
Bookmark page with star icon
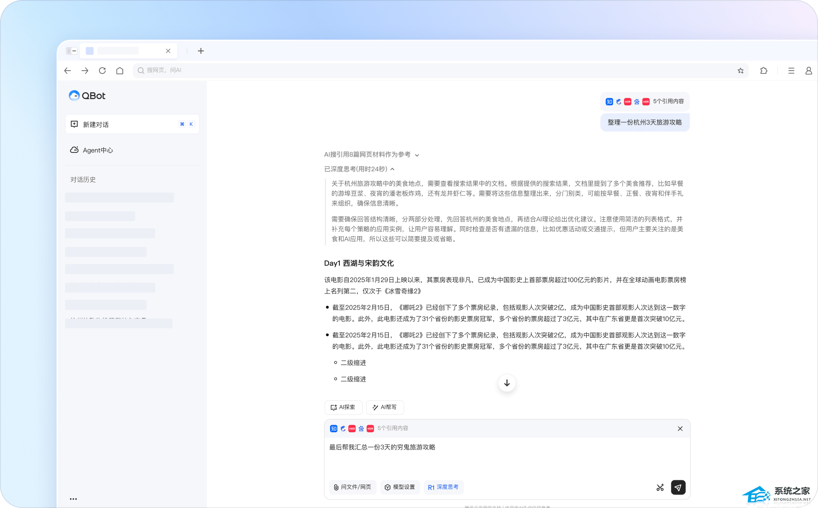pos(740,71)
